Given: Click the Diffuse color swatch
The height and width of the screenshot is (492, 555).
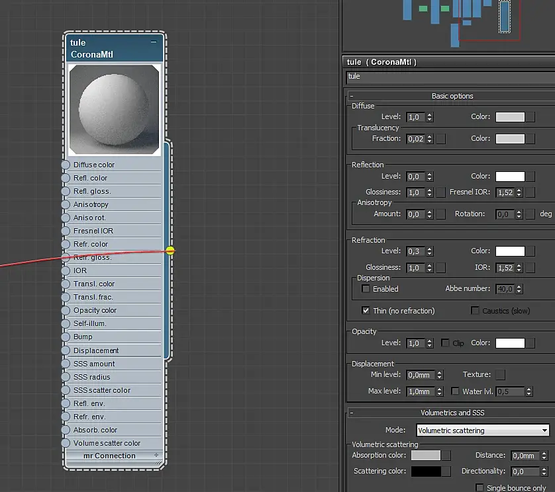Looking at the screenshot, I should (x=510, y=117).
